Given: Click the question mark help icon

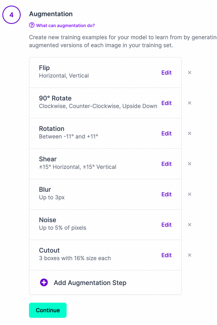Looking at the screenshot, I should (32, 26).
